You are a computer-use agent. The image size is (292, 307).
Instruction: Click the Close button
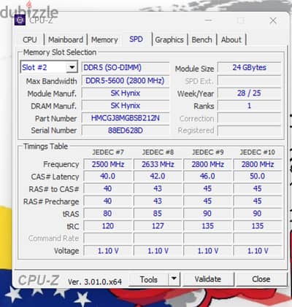point(261,279)
